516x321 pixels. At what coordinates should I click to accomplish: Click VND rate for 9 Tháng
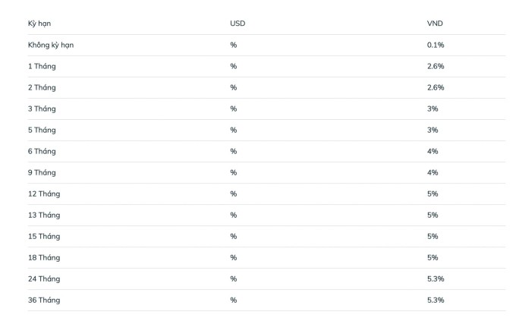point(433,172)
